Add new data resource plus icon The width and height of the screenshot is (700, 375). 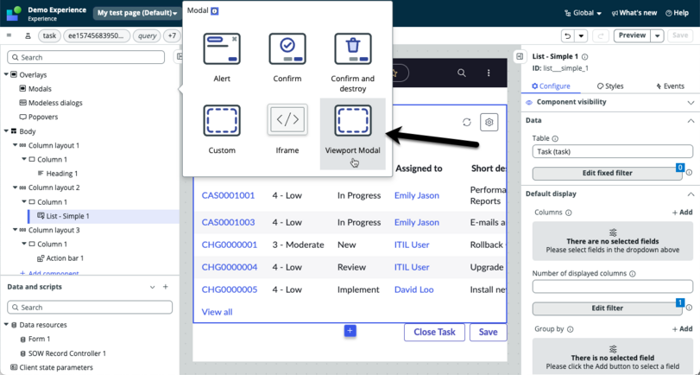[x=165, y=287]
